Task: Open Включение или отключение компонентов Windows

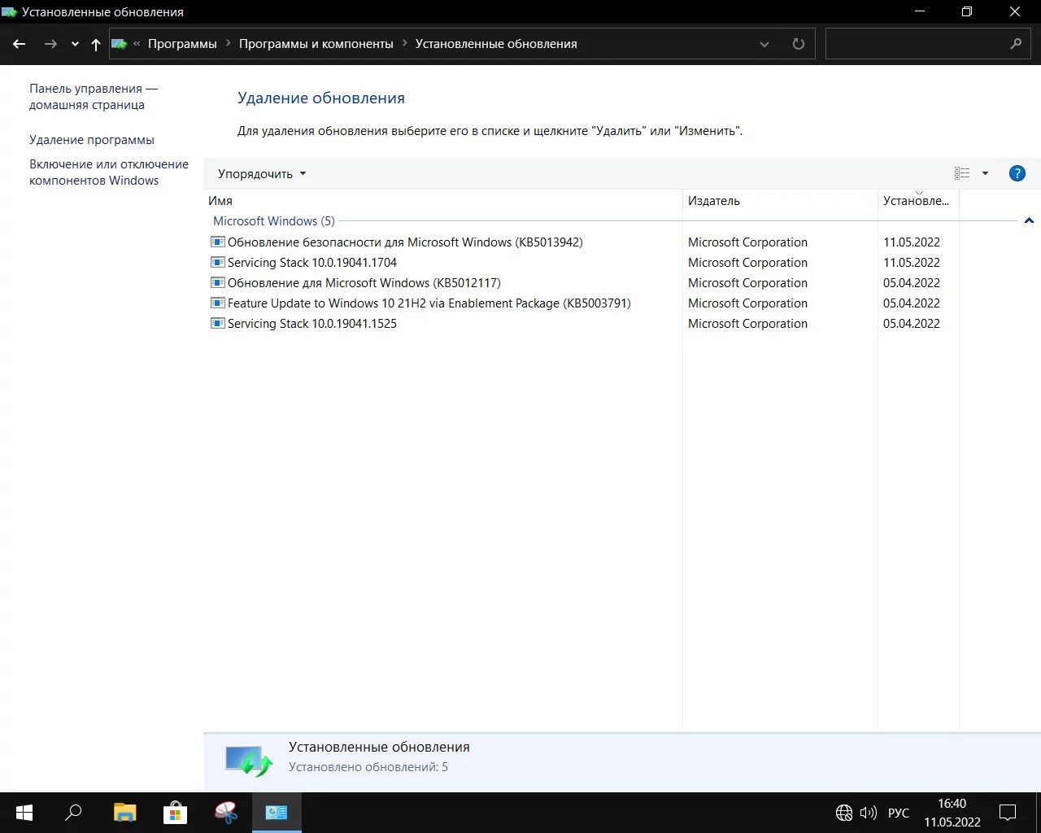Action: [x=109, y=172]
